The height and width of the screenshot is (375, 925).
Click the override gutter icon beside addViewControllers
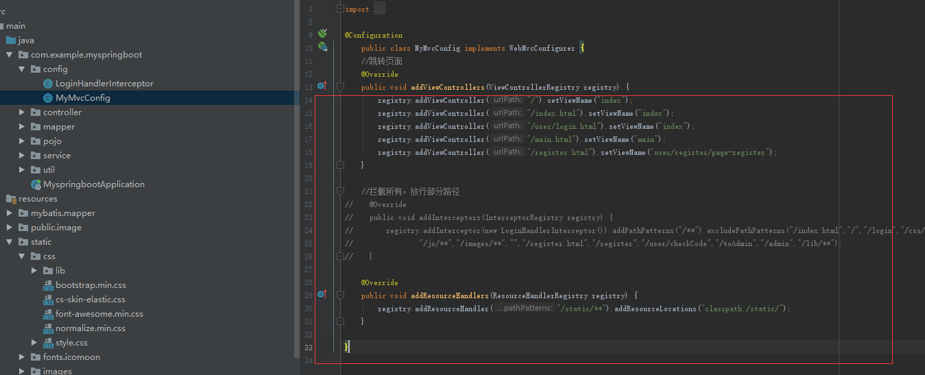(322, 86)
